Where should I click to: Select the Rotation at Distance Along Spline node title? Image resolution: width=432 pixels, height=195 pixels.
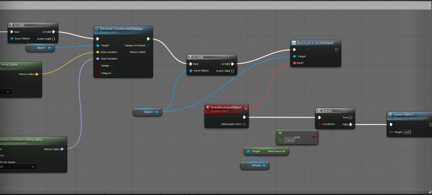pyautogui.click(x=21, y=139)
